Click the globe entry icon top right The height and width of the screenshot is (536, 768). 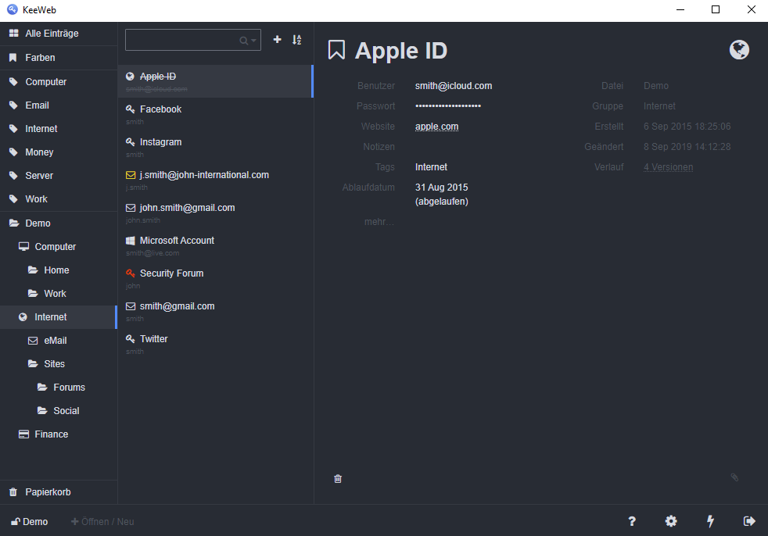pyautogui.click(x=739, y=50)
